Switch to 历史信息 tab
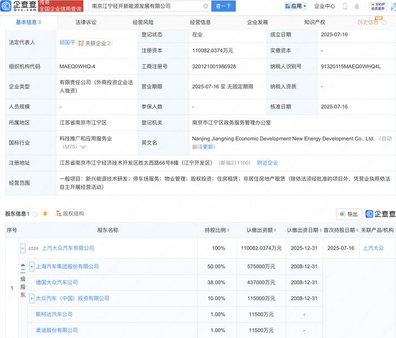The height and width of the screenshot is (338, 396). [368, 22]
